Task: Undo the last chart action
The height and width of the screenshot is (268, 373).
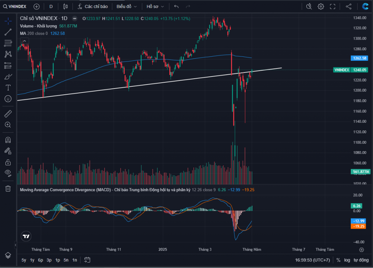Action: (x=176, y=7)
